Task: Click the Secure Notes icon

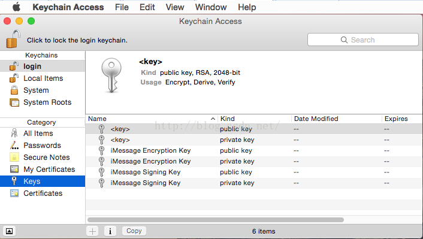Action: 14,158
